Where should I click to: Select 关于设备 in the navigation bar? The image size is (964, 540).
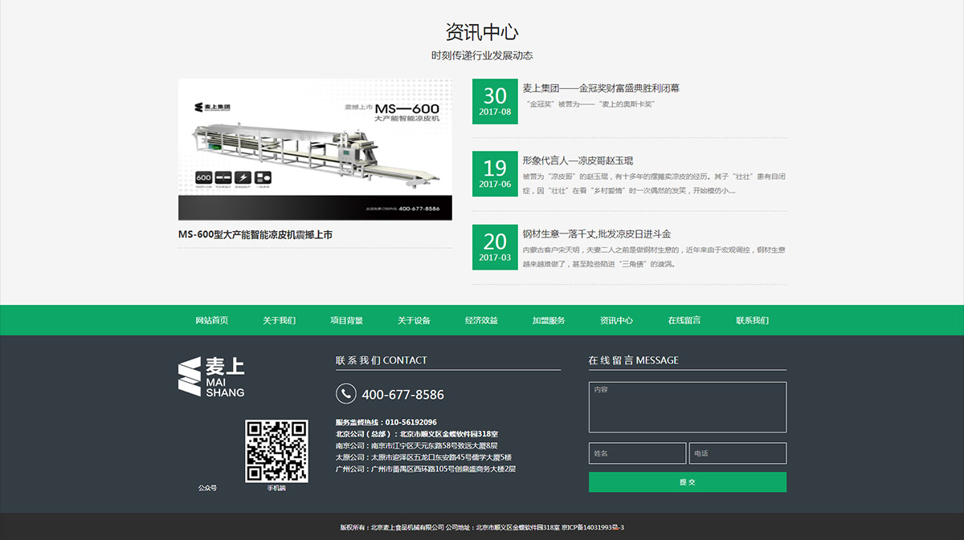[415, 320]
